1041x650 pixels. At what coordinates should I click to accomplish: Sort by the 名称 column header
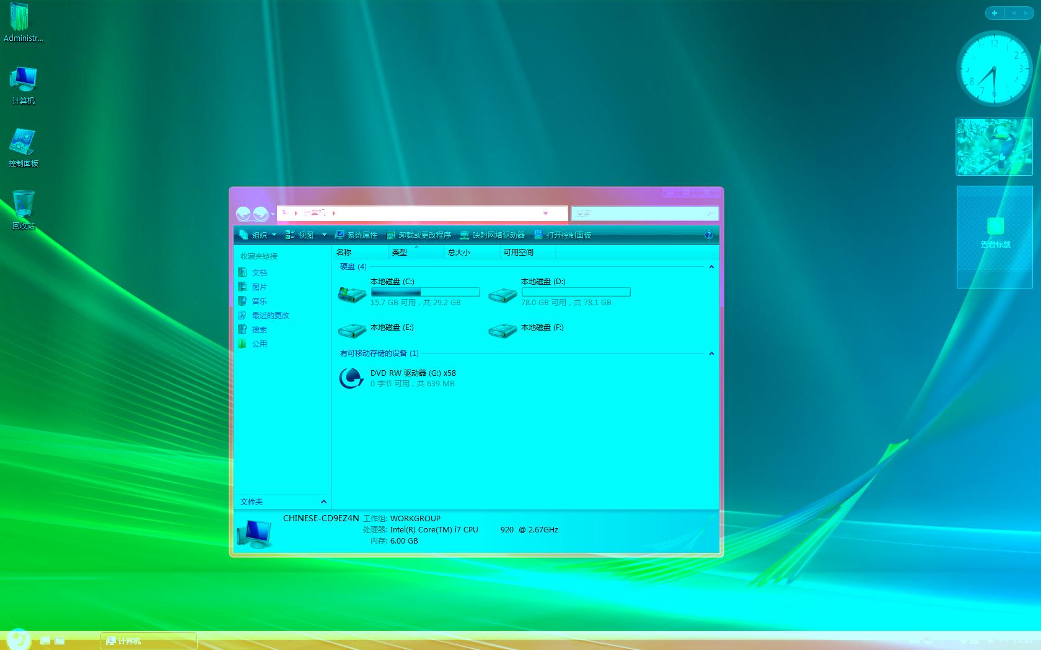(x=361, y=252)
